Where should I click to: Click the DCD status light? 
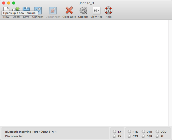pos(157,132)
